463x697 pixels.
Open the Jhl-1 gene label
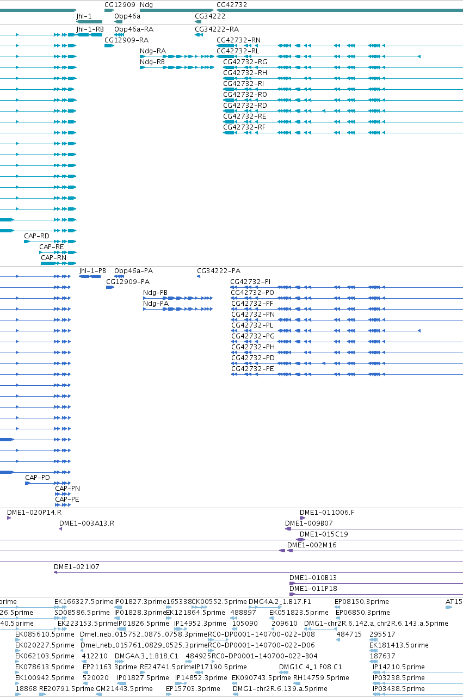84,16
